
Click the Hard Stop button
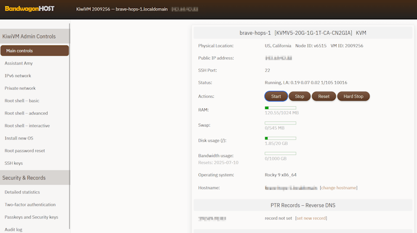click(353, 96)
